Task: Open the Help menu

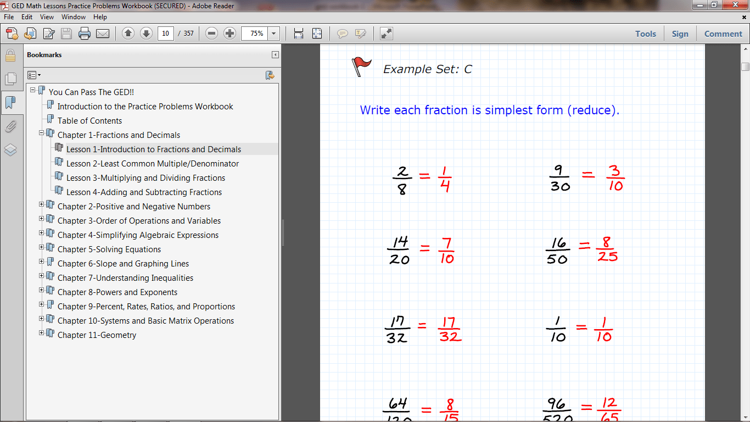Action: click(100, 17)
